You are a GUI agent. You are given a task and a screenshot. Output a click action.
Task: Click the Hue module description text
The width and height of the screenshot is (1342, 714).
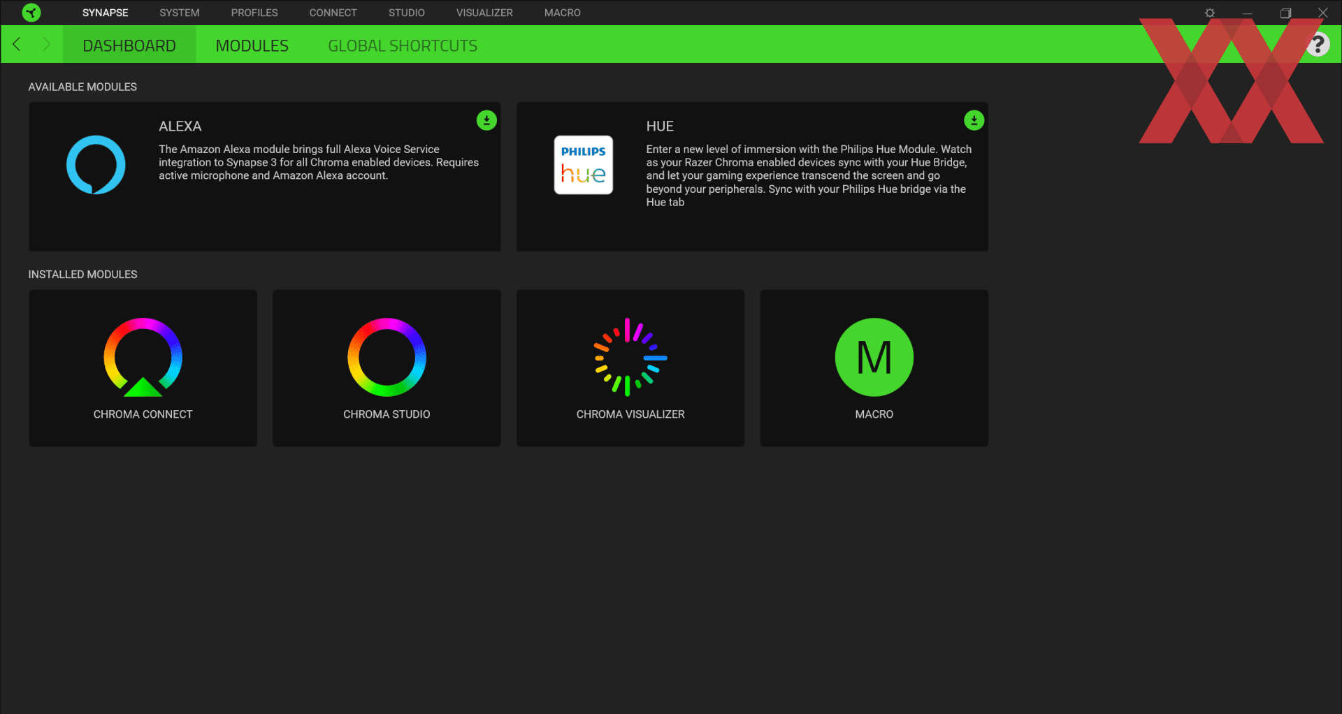click(x=809, y=175)
